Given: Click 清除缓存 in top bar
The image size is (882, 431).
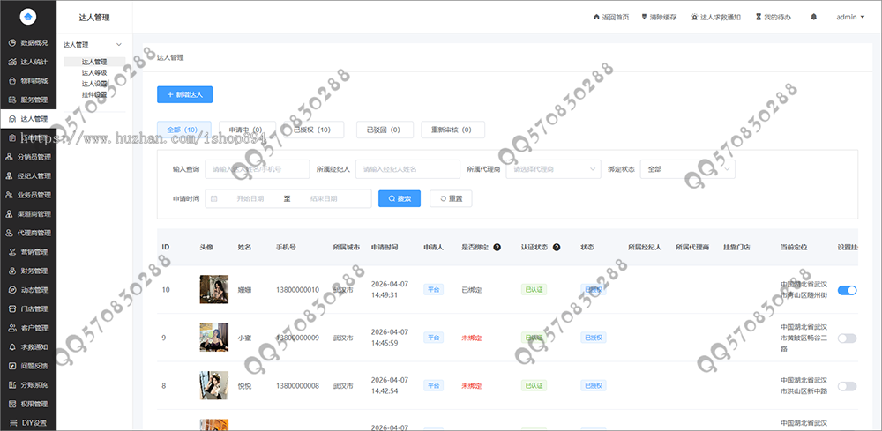Looking at the screenshot, I should [659, 17].
